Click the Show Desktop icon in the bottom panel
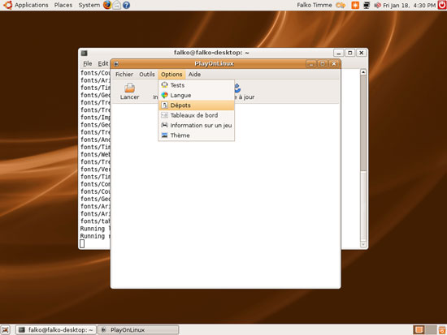 click(5, 330)
